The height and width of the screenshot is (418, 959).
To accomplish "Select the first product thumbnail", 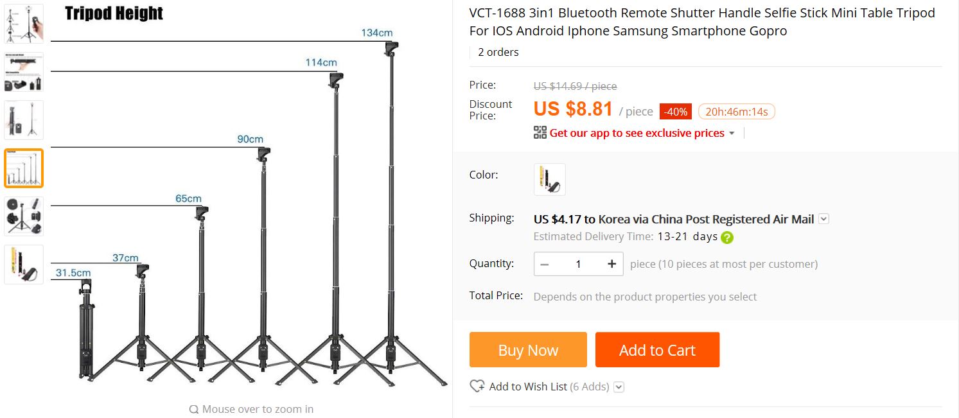I will coord(24,24).
